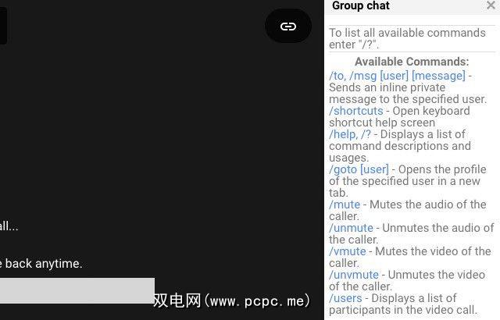Click the /mute command link
Viewport: 500px width, 320px height.
pos(345,204)
